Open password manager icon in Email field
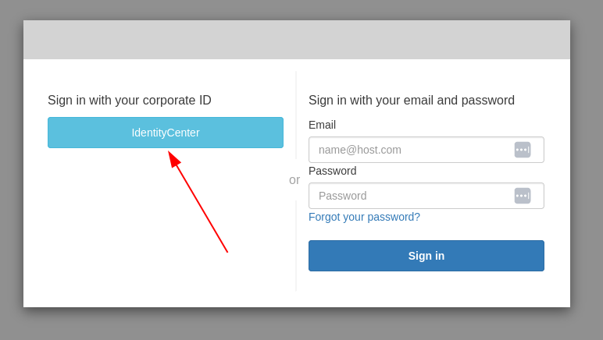Screen dimensions: 603x340 click(x=523, y=150)
